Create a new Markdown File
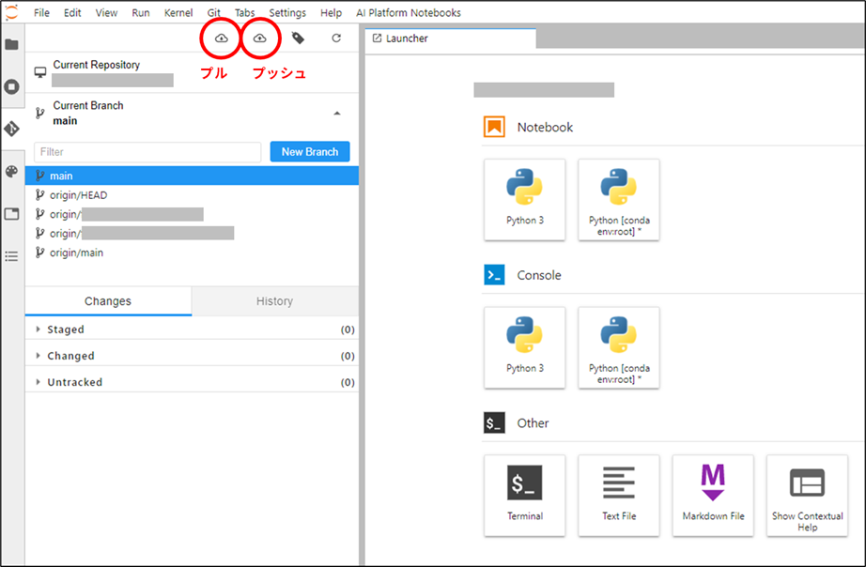 tap(712, 496)
